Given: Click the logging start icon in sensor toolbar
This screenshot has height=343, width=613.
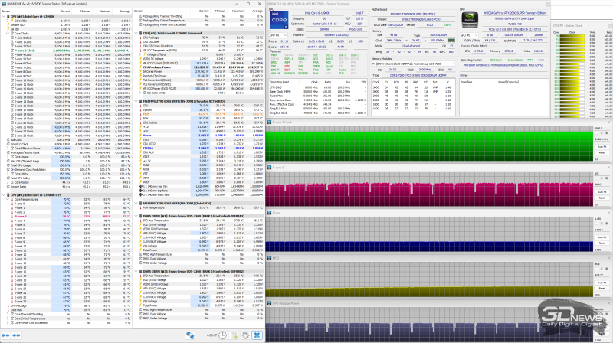Looking at the screenshot, I should [x=234, y=335].
